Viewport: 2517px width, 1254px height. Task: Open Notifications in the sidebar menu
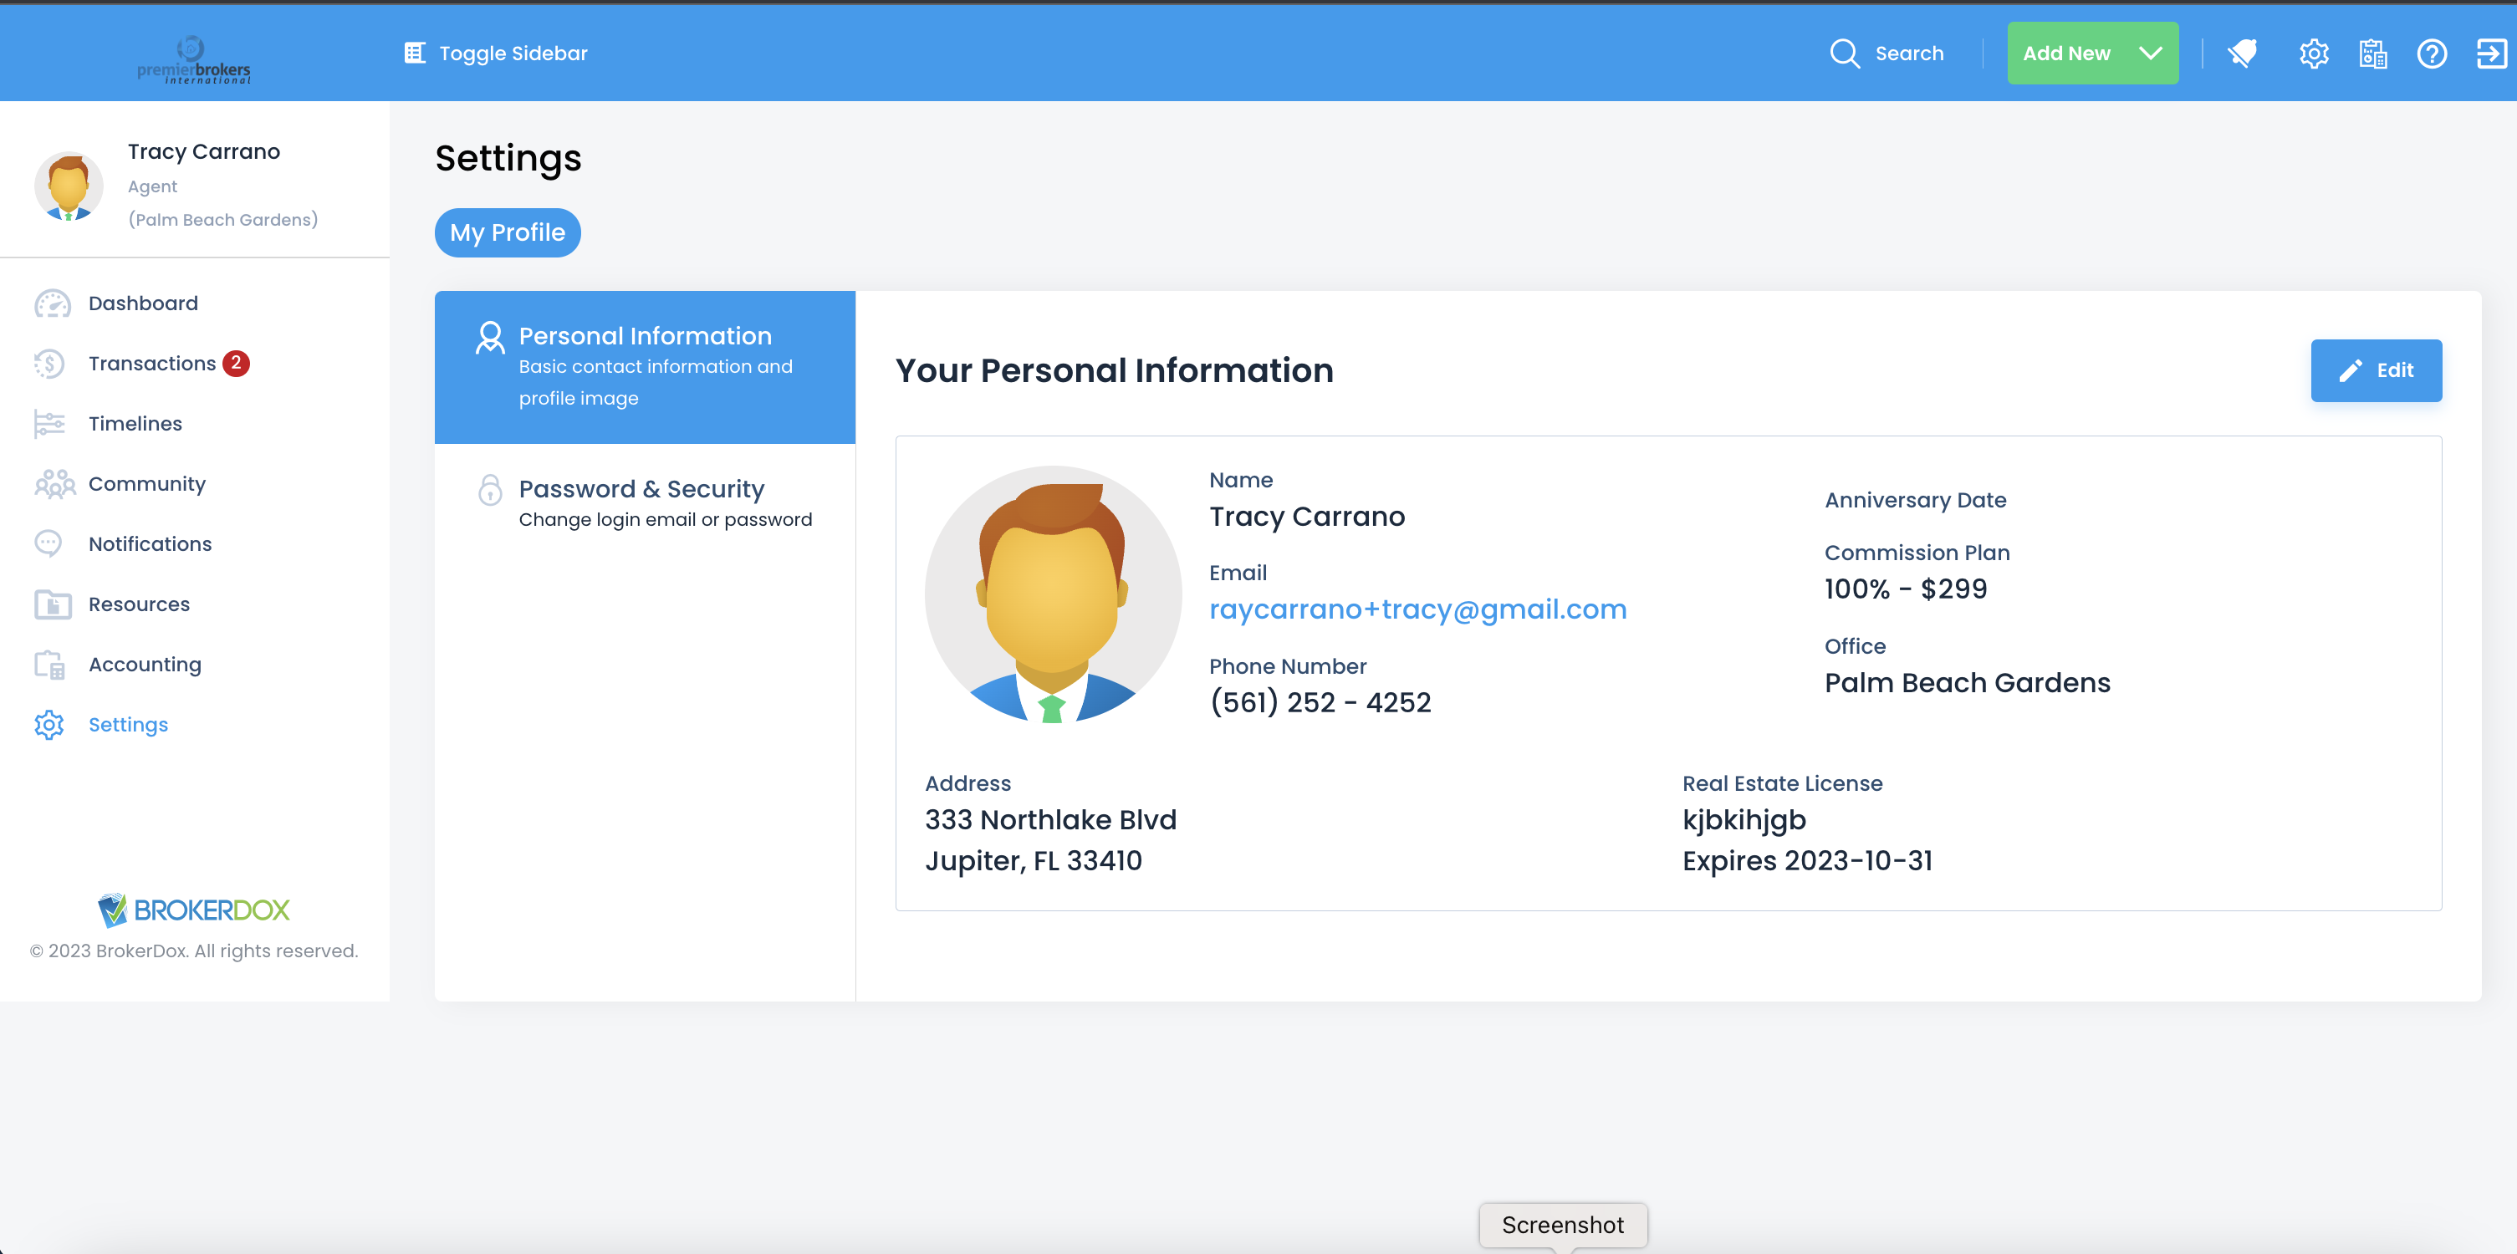pyautogui.click(x=150, y=544)
